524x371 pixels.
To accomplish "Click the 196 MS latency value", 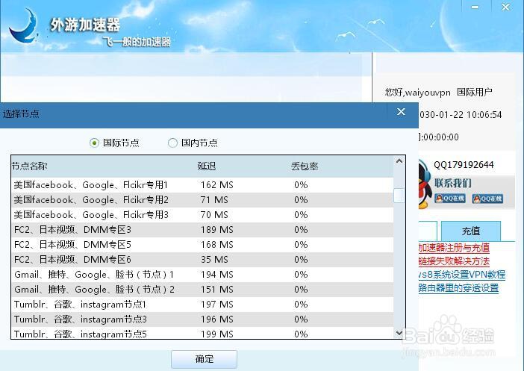I will point(217,319).
